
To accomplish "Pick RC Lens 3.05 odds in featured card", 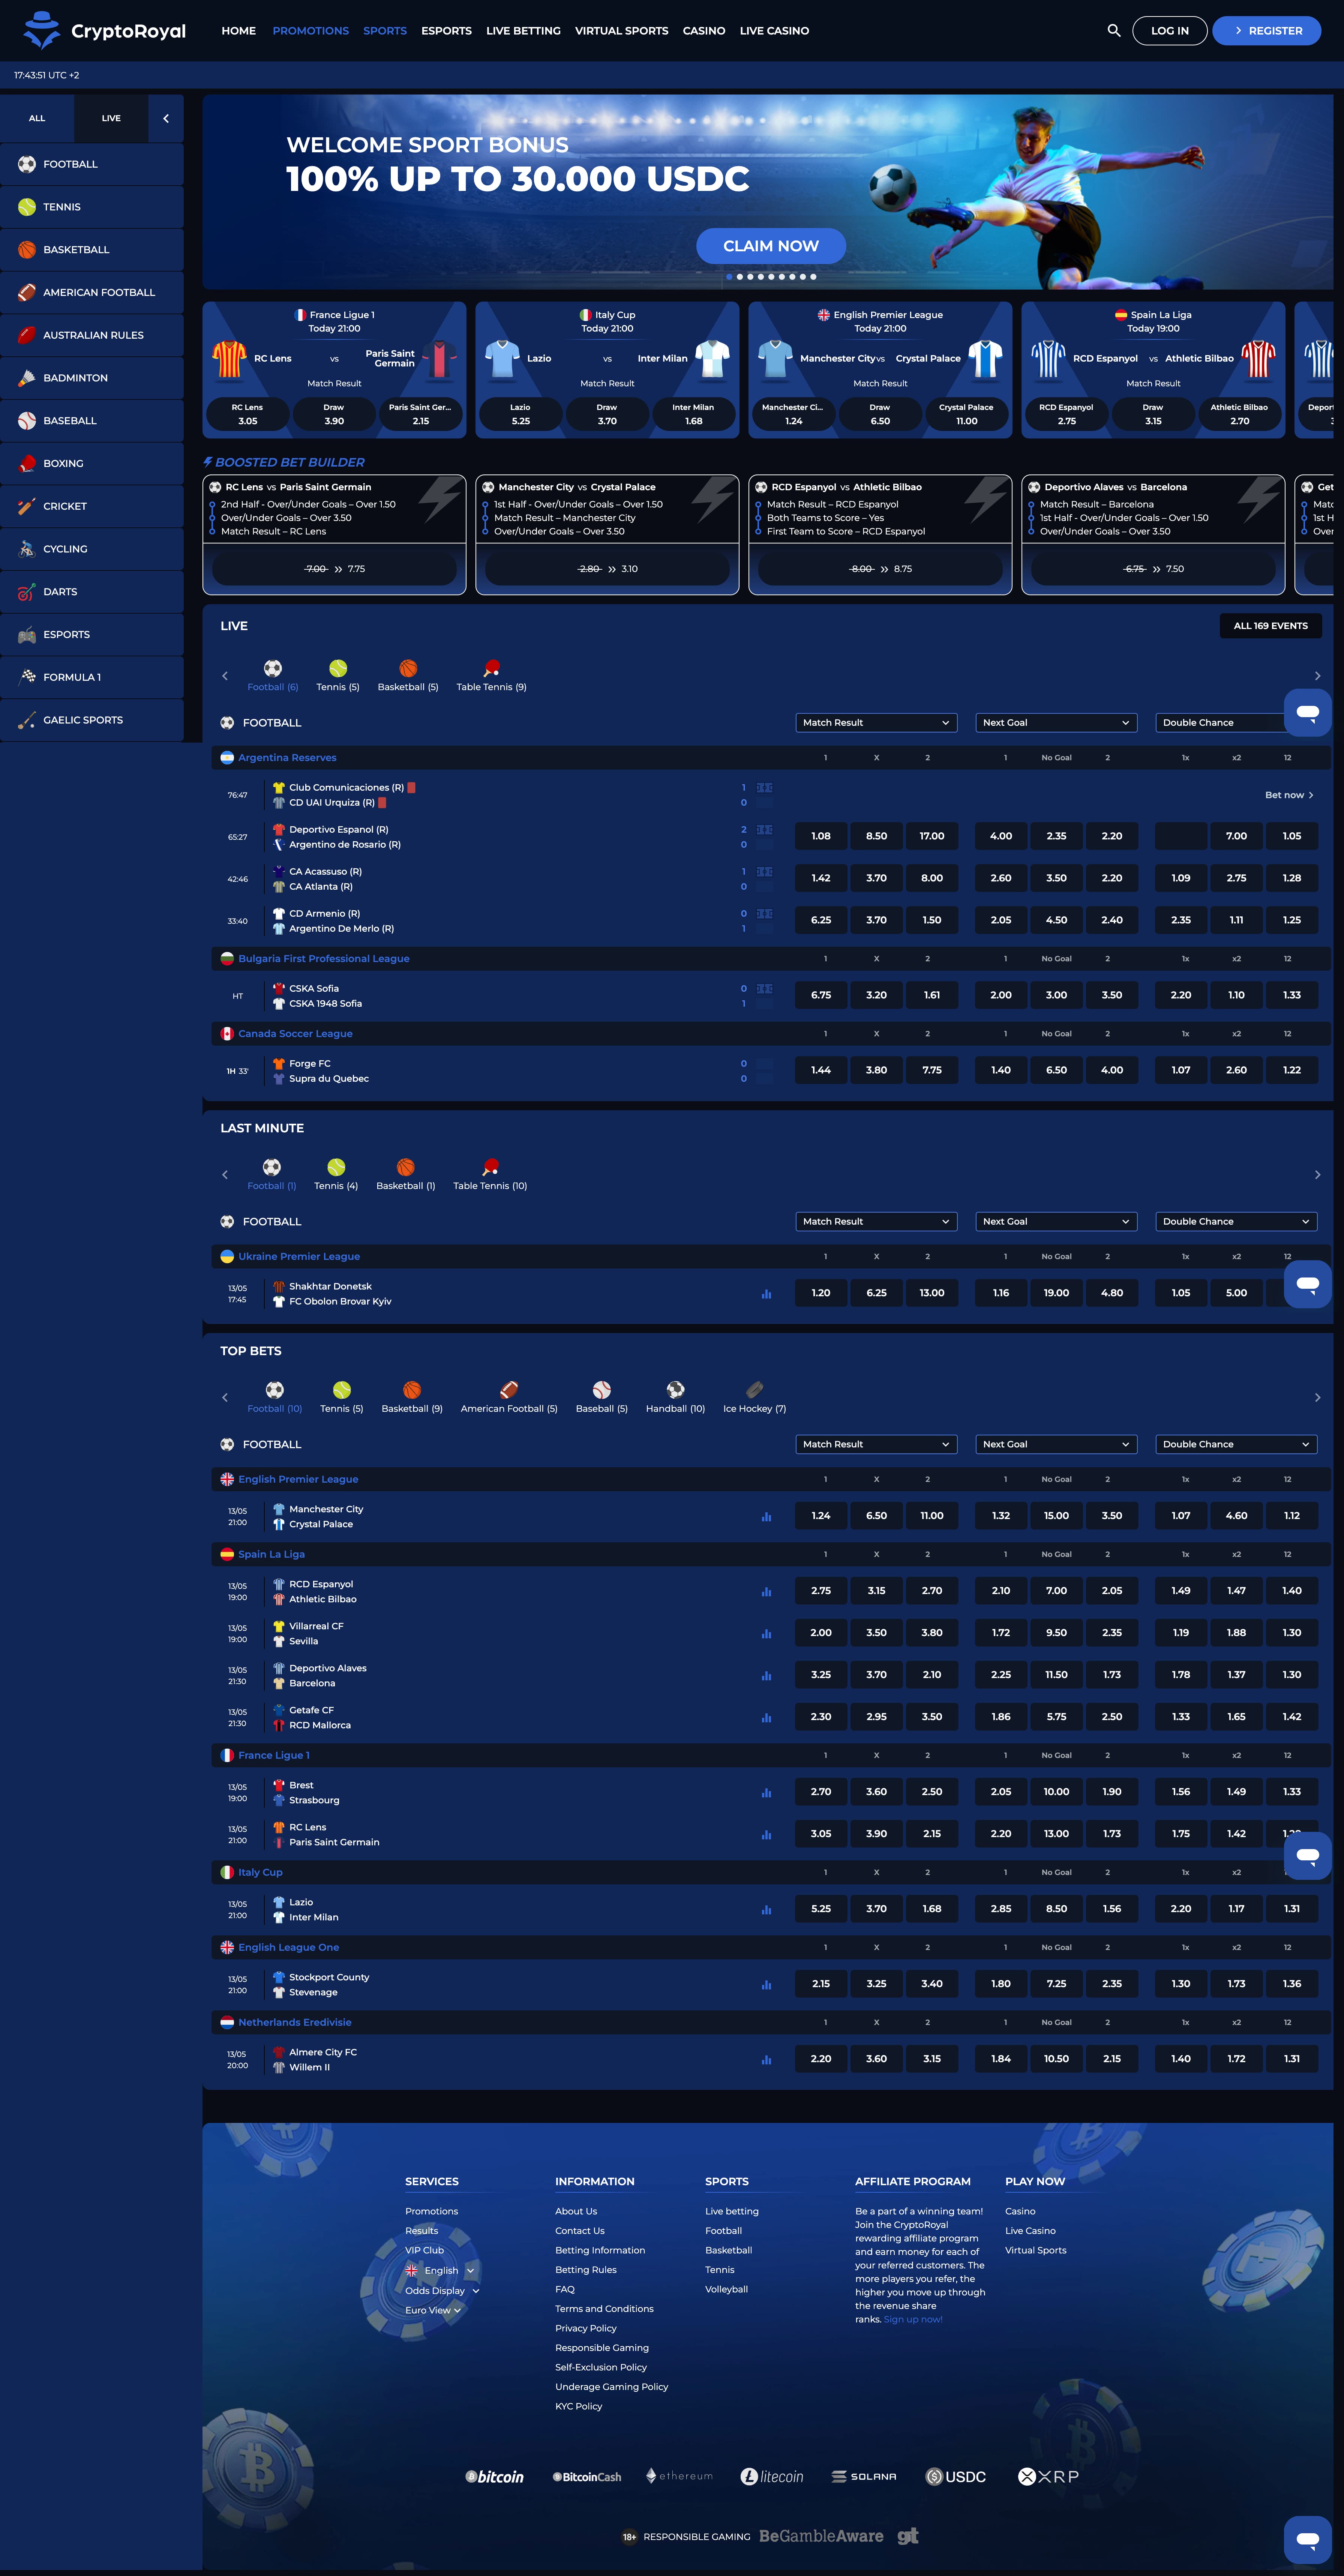I will coord(247,415).
